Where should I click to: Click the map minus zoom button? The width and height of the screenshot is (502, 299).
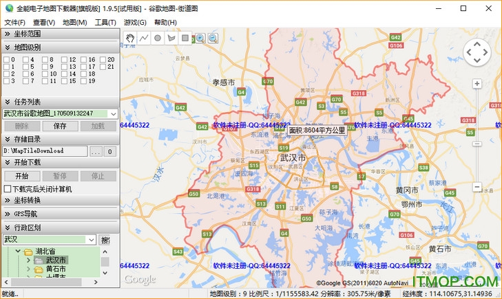click(x=477, y=187)
